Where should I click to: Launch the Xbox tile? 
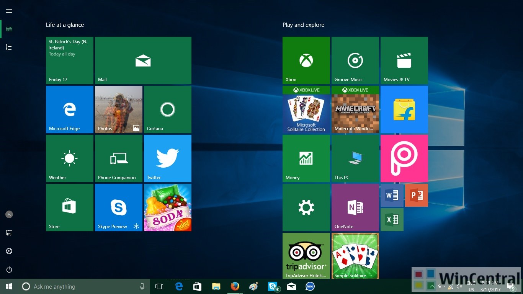coord(306,60)
